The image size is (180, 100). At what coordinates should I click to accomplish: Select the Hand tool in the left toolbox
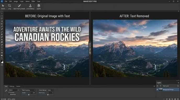point(2,55)
